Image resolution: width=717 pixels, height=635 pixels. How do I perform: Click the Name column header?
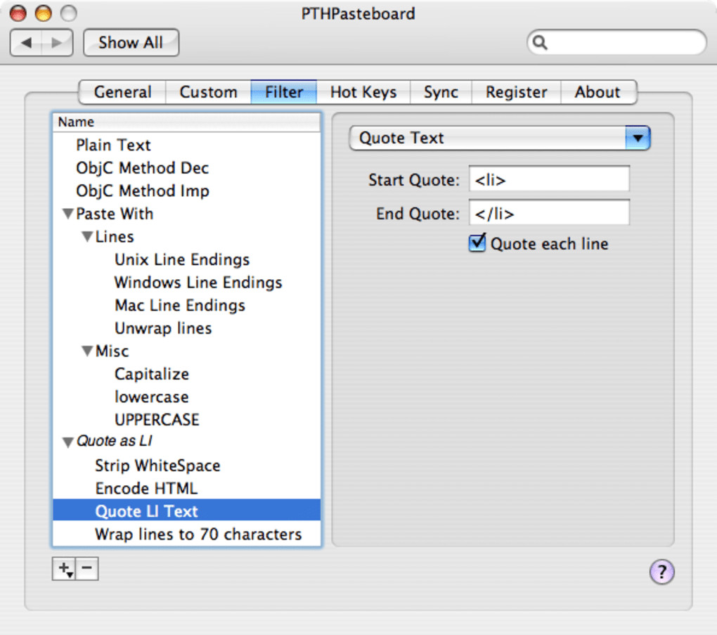click(x=186, y=122)
